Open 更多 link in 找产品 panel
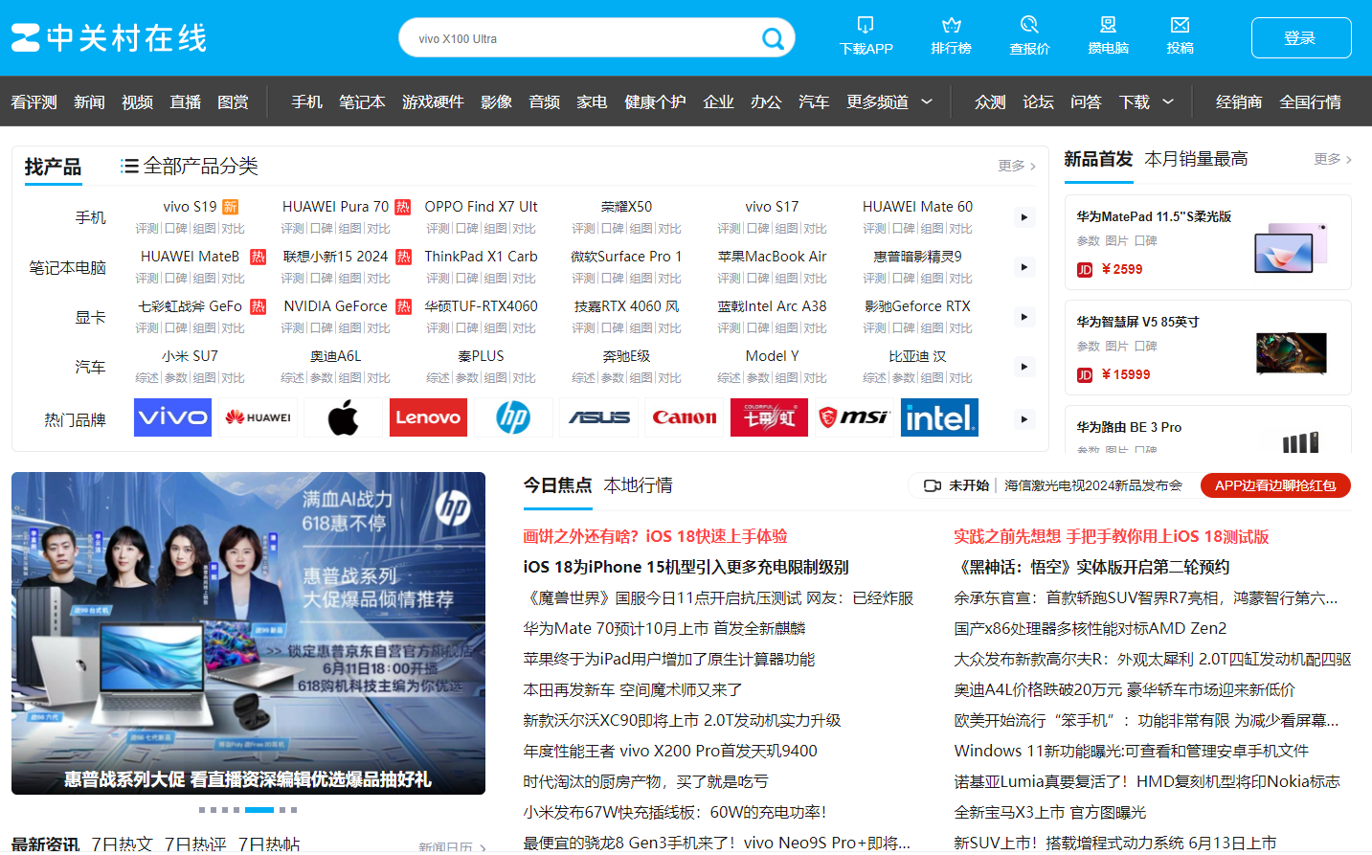 click(1017, 166)
